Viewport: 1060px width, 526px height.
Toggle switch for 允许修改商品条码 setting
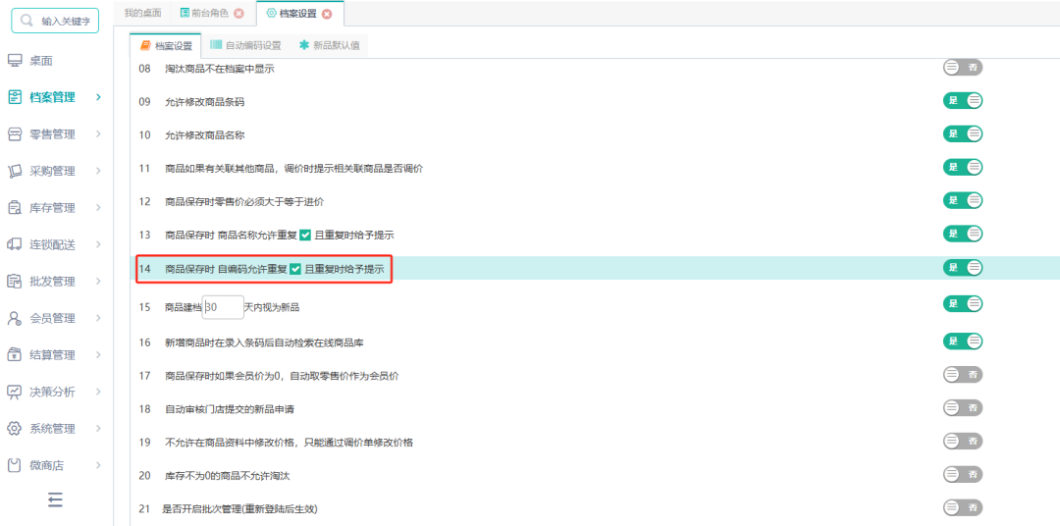pyautogui.click(x=963, y=101)
